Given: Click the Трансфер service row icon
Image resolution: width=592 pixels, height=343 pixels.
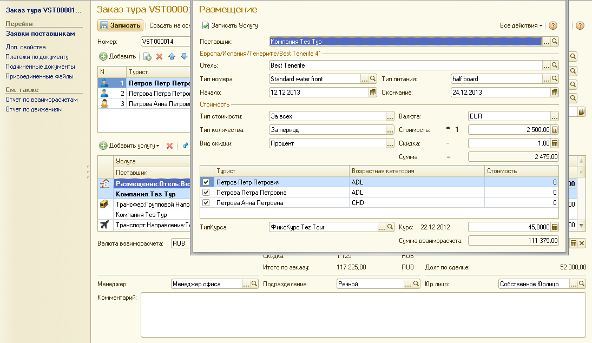Looking at the screenshot, I should (x=104, y=204).
